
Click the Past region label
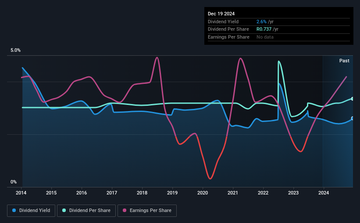344,61
